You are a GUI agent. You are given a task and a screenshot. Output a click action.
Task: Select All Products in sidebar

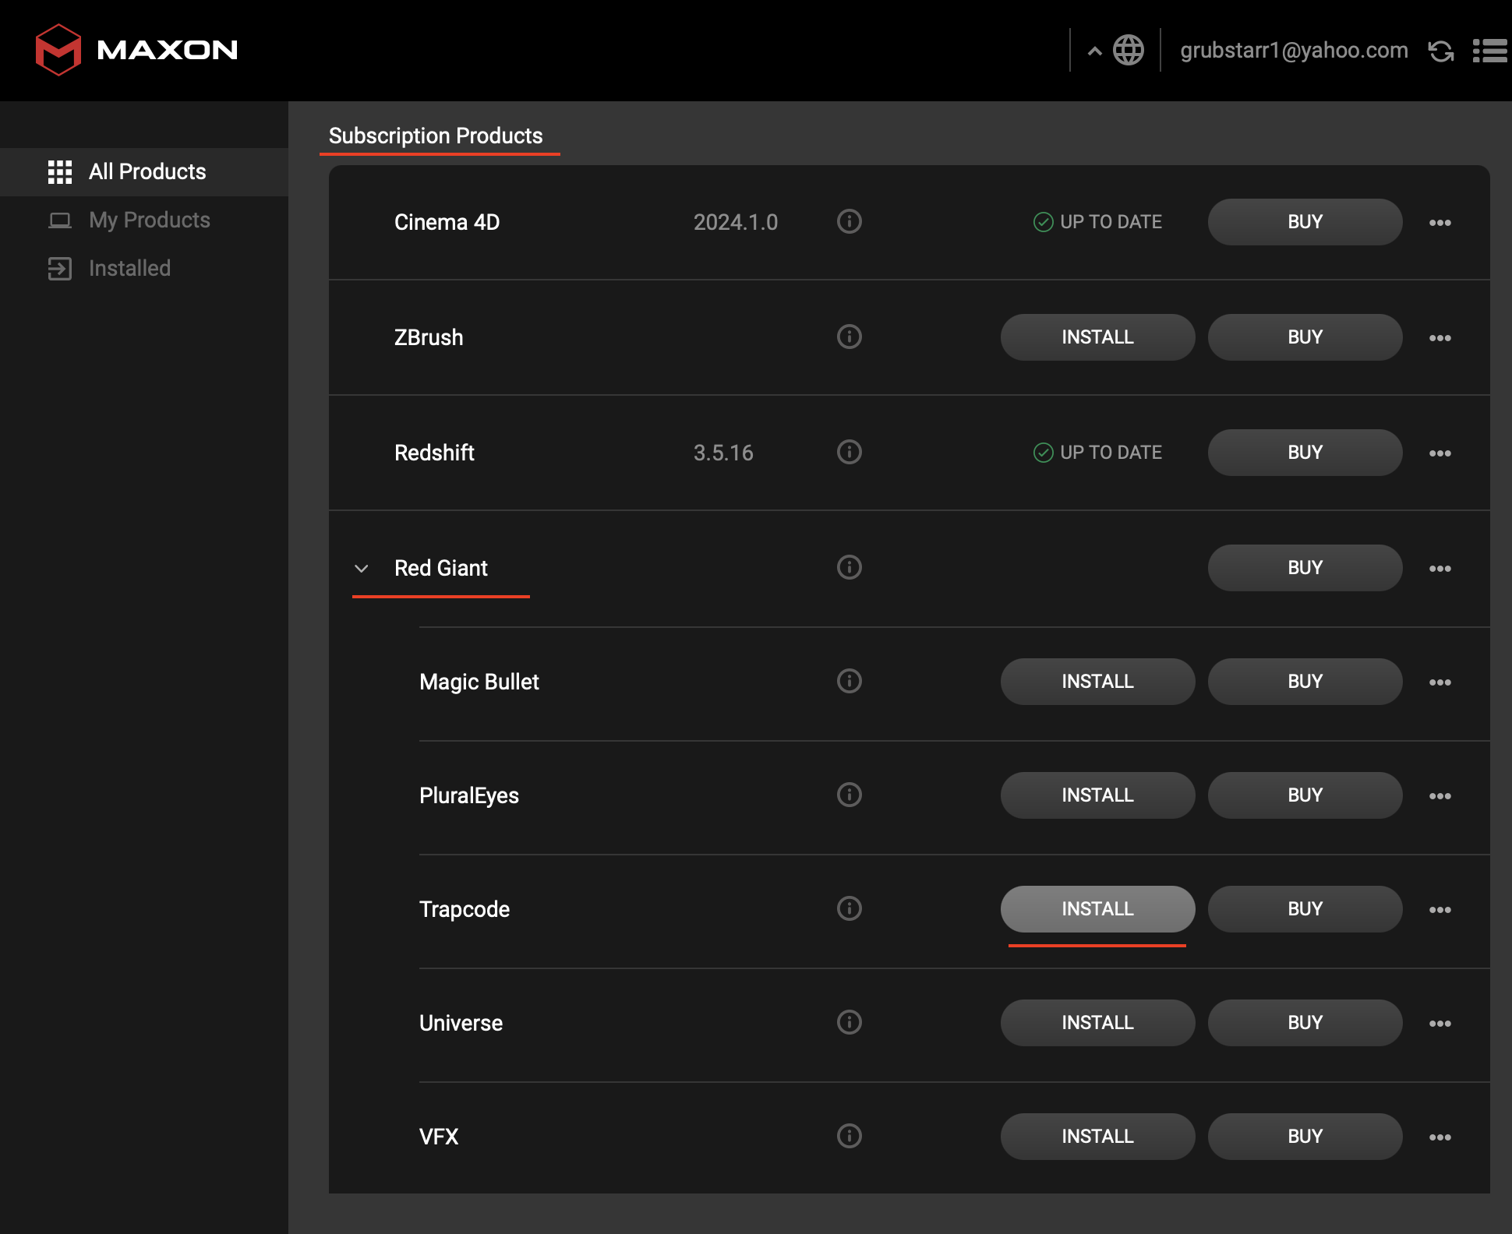[144, 172]
